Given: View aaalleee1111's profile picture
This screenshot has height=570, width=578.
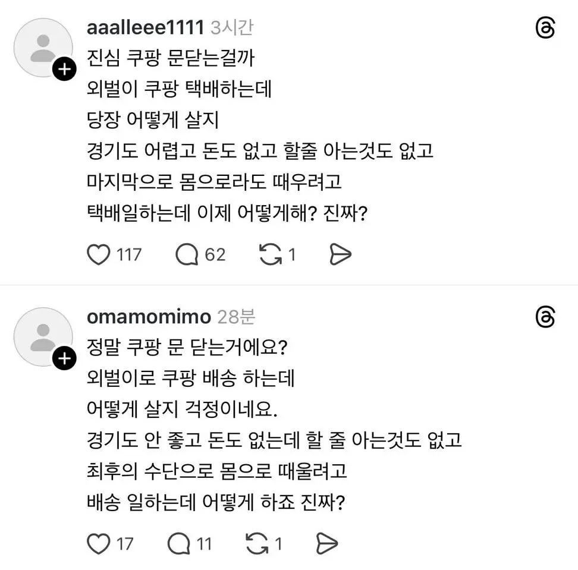Looking at the screenshot, I should coord(42,47).
